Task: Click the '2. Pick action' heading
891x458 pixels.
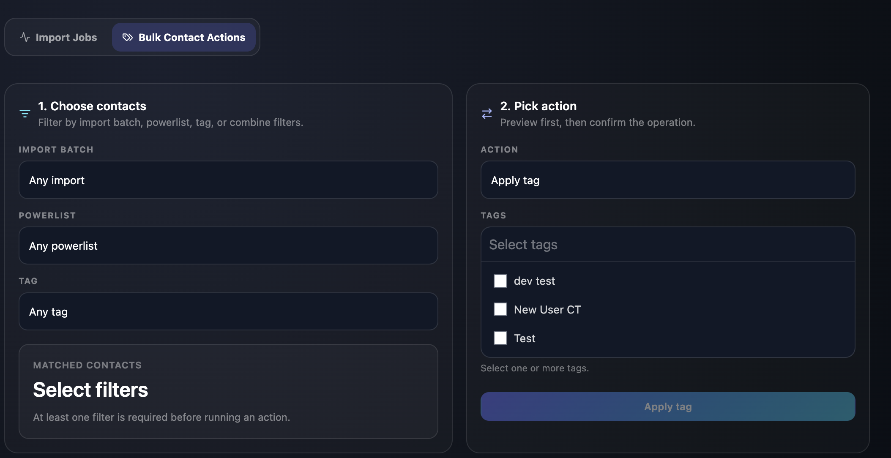Action: coord(538,106)
